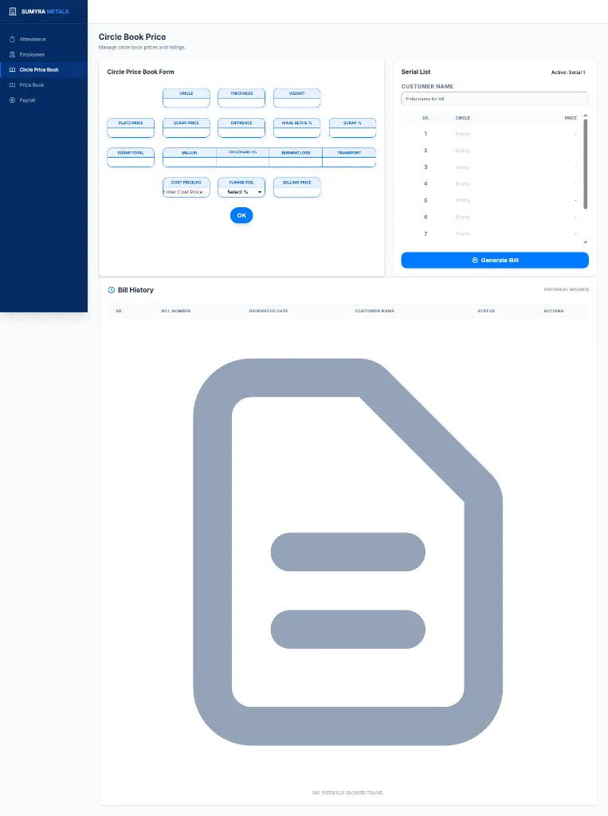
Task: Click the Serial List scroll down arrow
Action: [586, 242]
